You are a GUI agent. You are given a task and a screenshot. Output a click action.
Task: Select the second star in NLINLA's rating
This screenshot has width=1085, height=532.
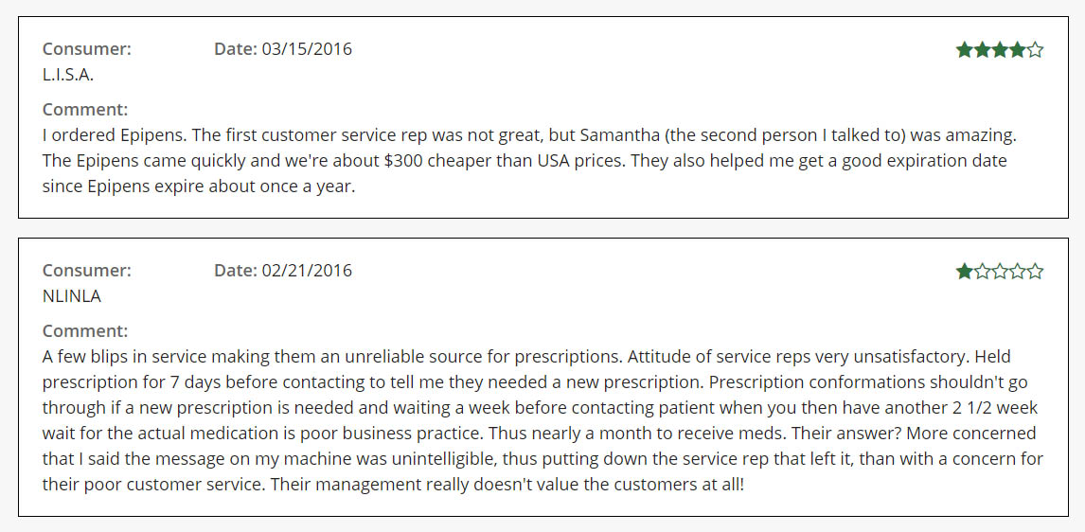click(x=983, y=273)
